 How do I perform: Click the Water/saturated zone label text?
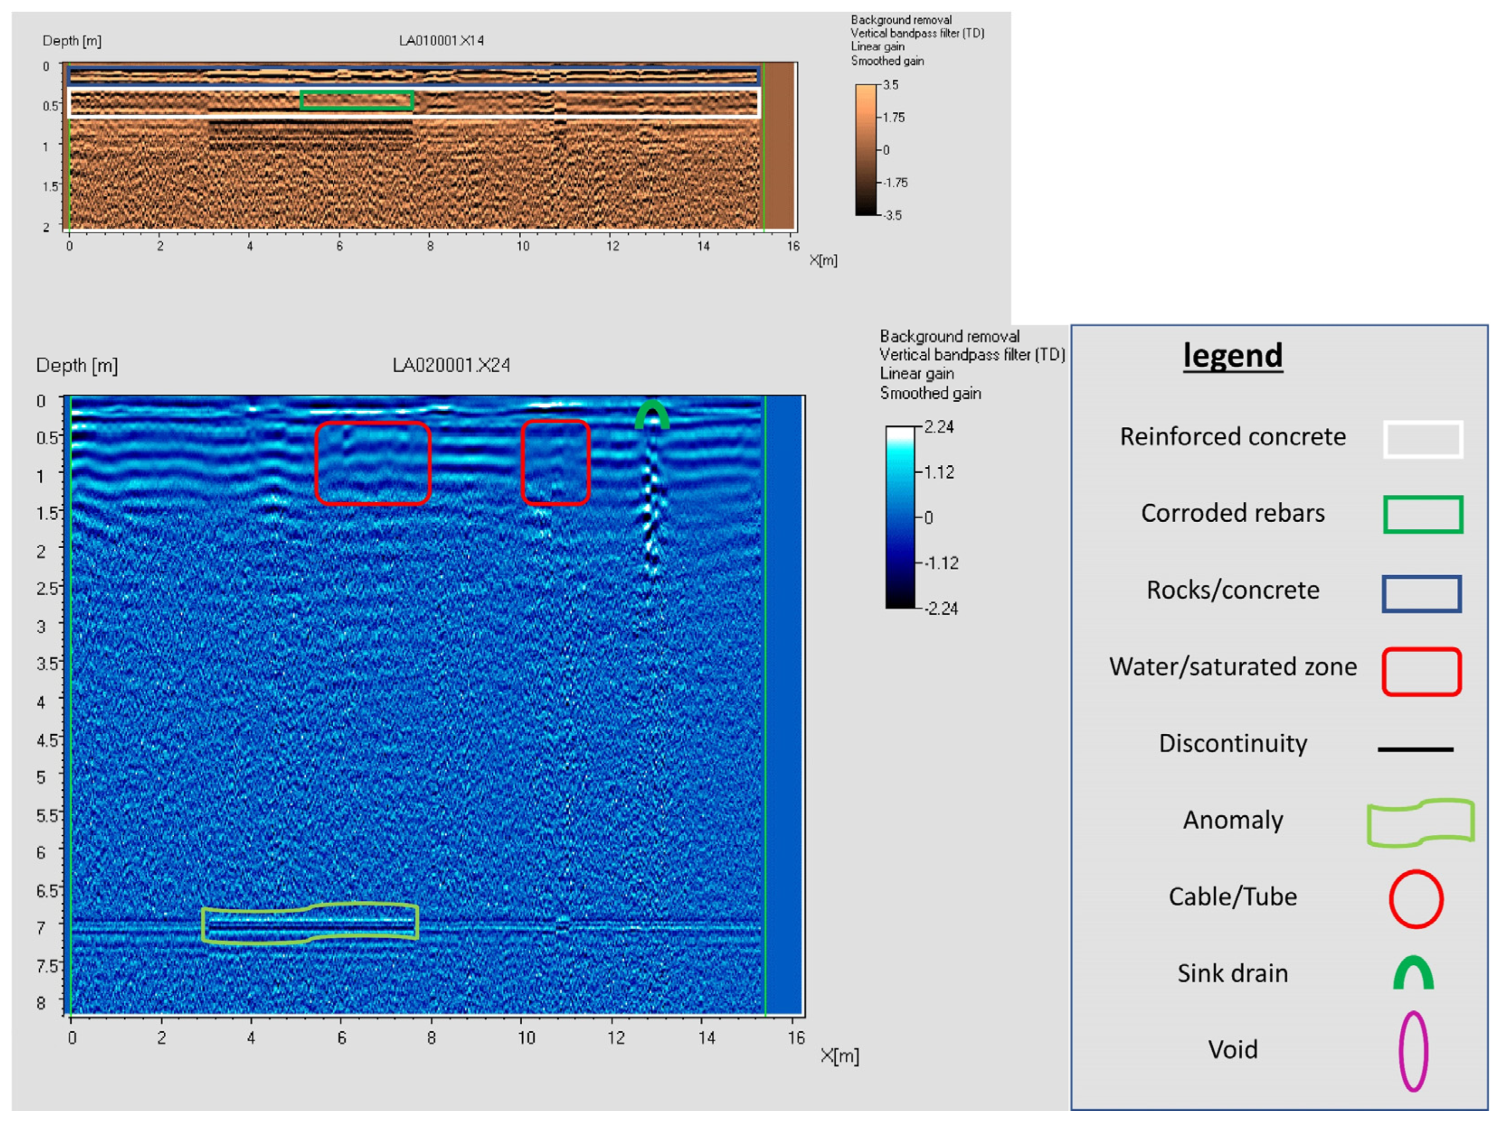[x=1232, y=667]
